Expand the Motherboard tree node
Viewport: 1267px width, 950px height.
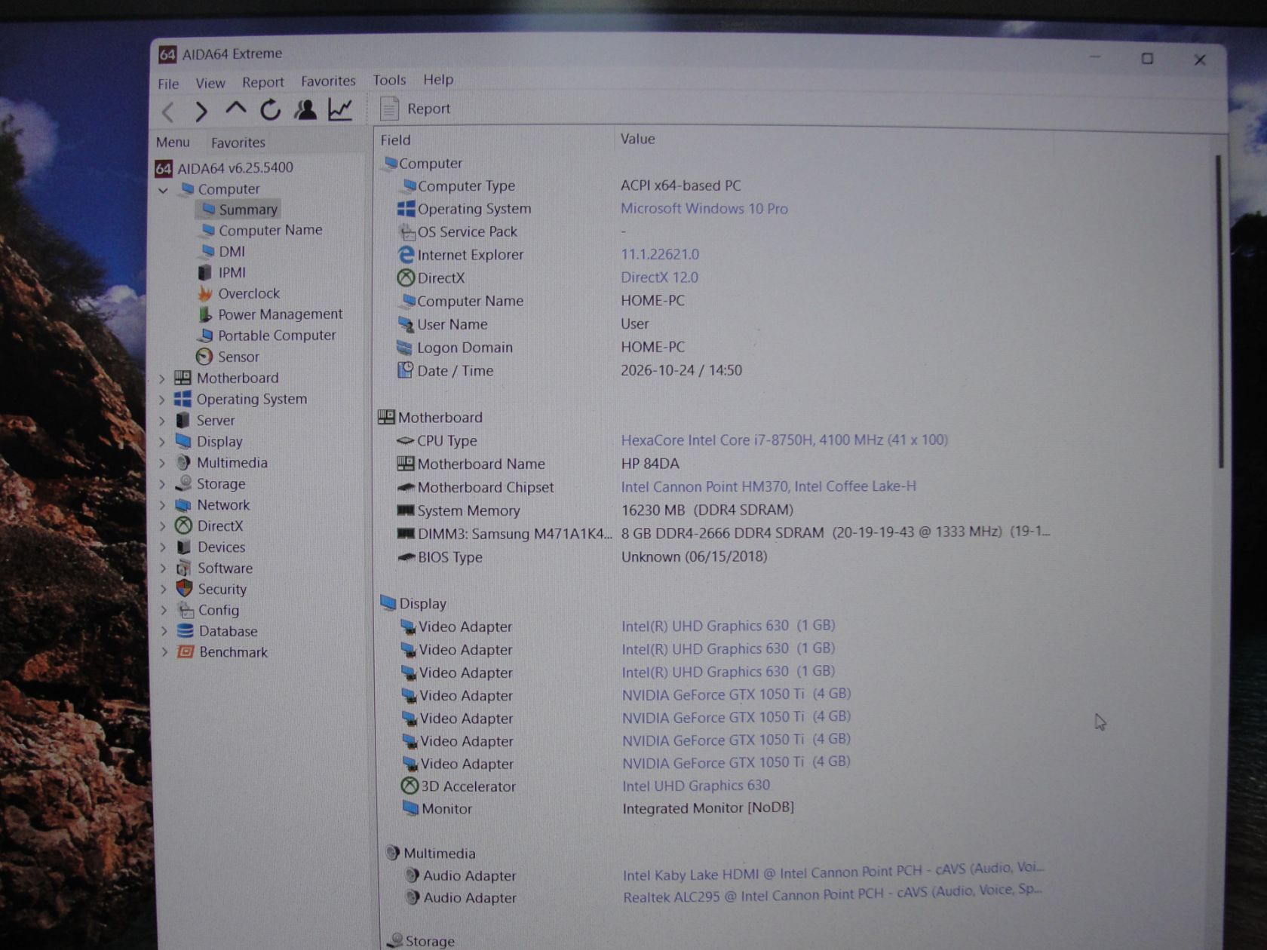162,378
